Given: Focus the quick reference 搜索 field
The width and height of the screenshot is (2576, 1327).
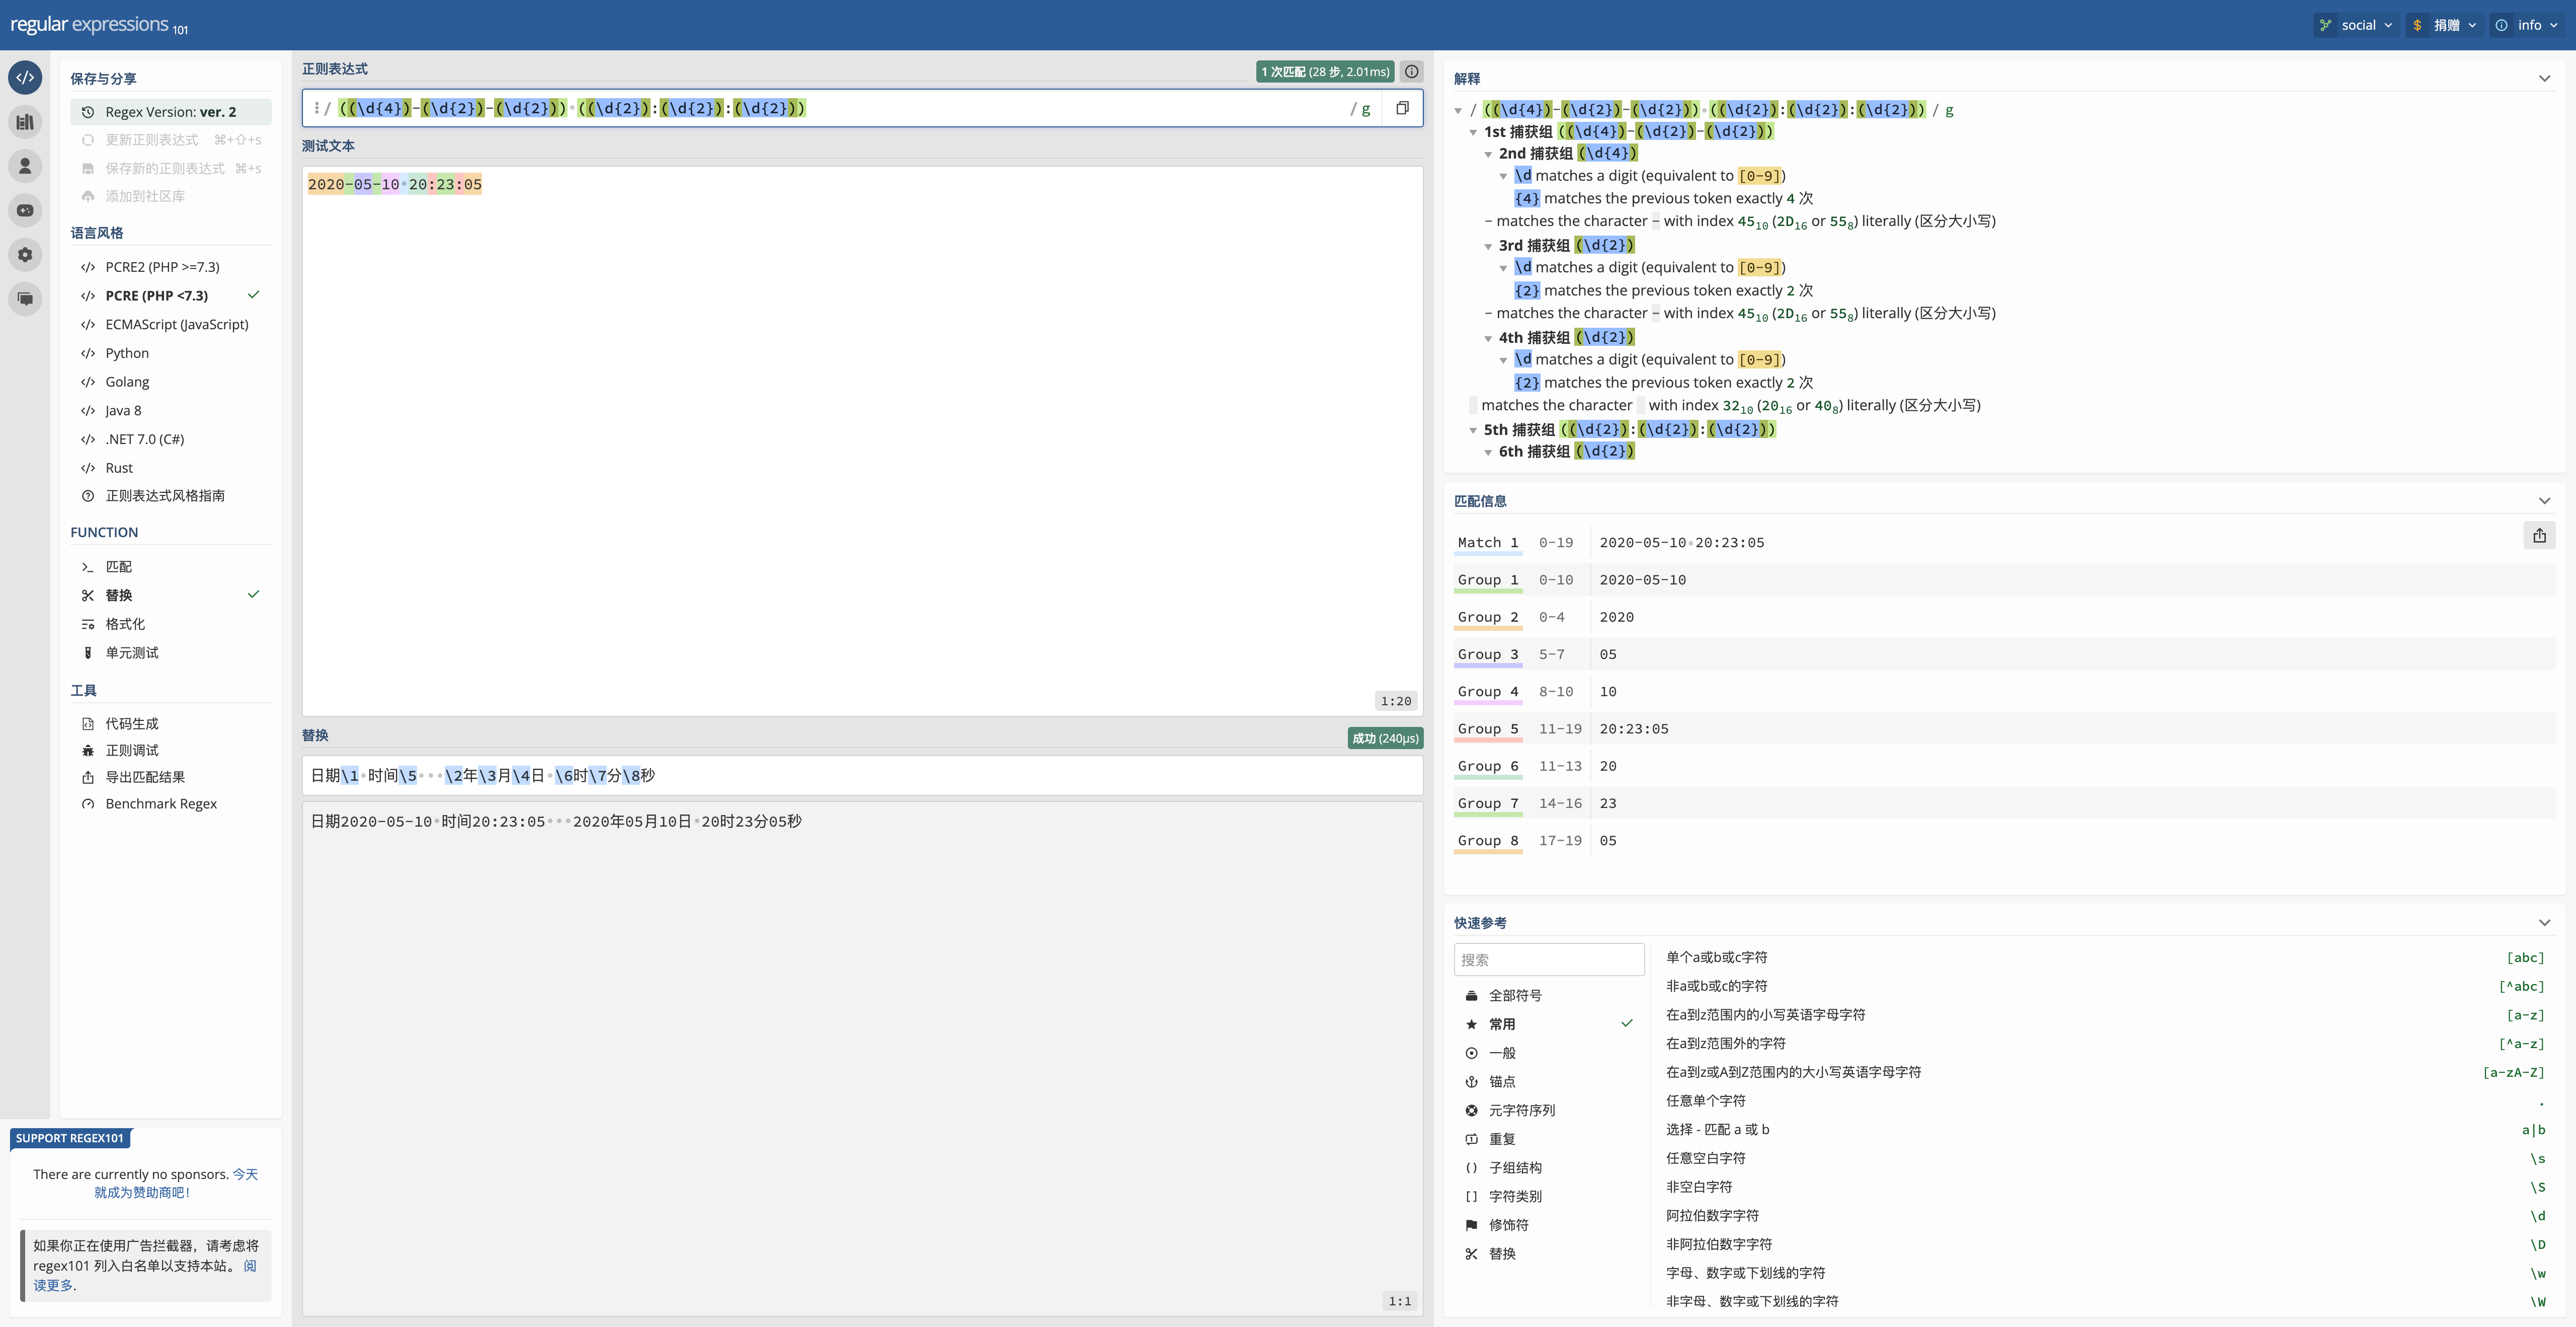Looking at the screenshot, I should click(1548, 960).
